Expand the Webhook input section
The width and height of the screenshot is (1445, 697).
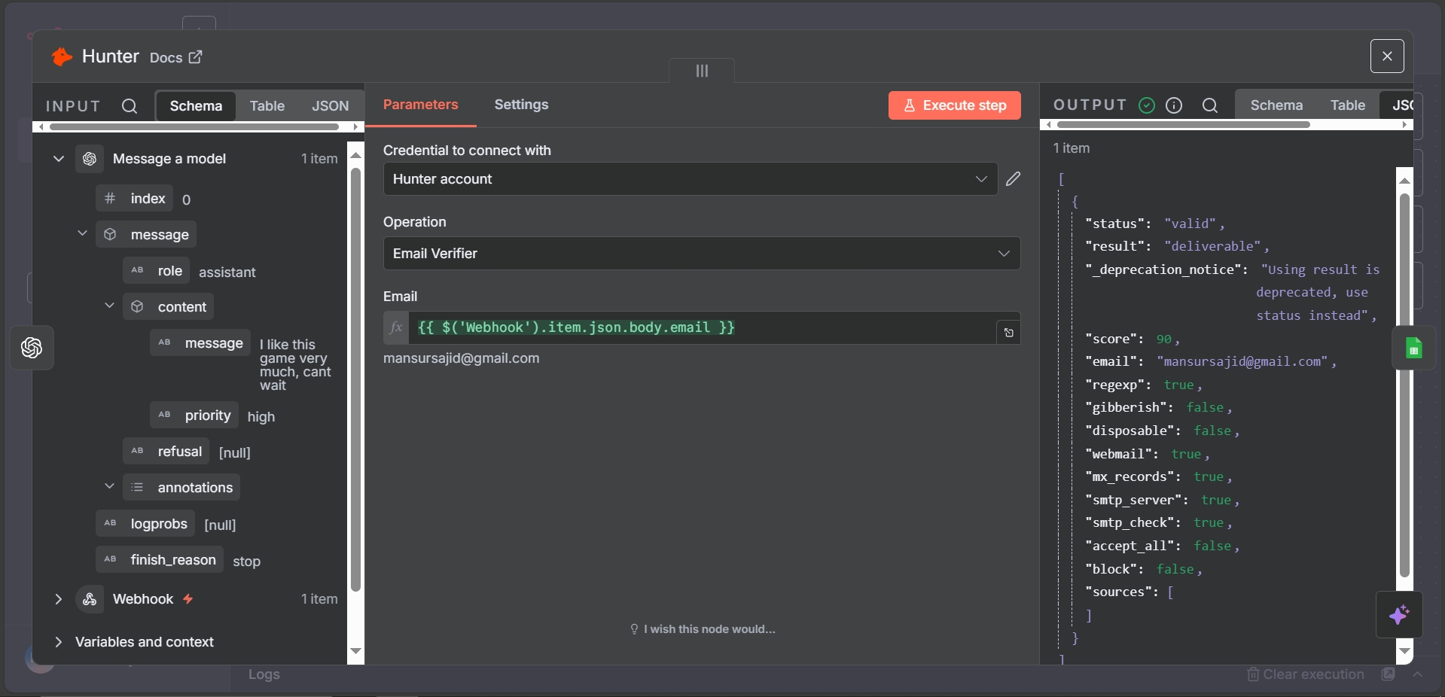[59, 599]
